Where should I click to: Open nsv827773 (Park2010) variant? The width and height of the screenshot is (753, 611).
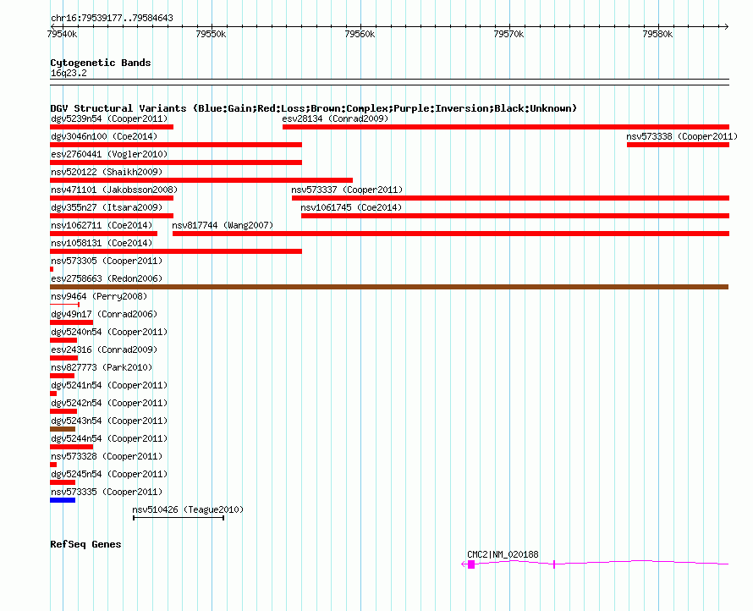pyautogui.click(x=102, y=367)
